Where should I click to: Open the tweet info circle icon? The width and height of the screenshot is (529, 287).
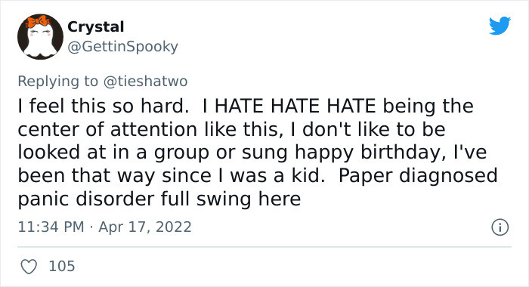pyautogui.click(x=500, y=227)
